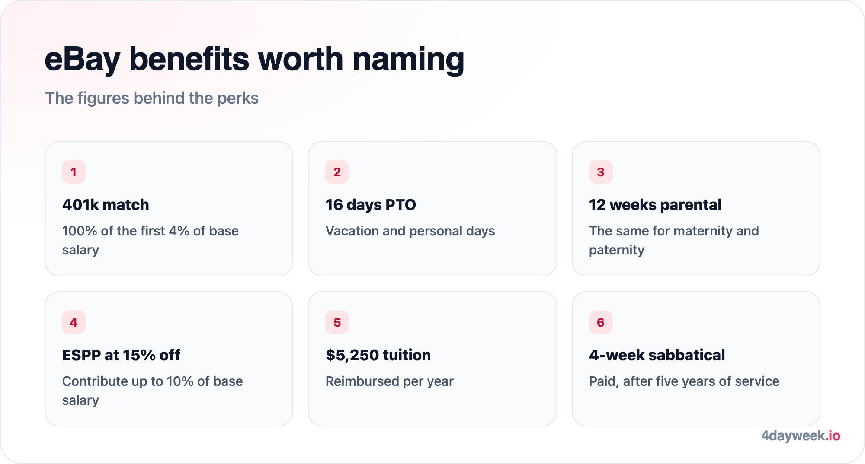Click the ESPP at 15% off heading

[x=121, y=355]
